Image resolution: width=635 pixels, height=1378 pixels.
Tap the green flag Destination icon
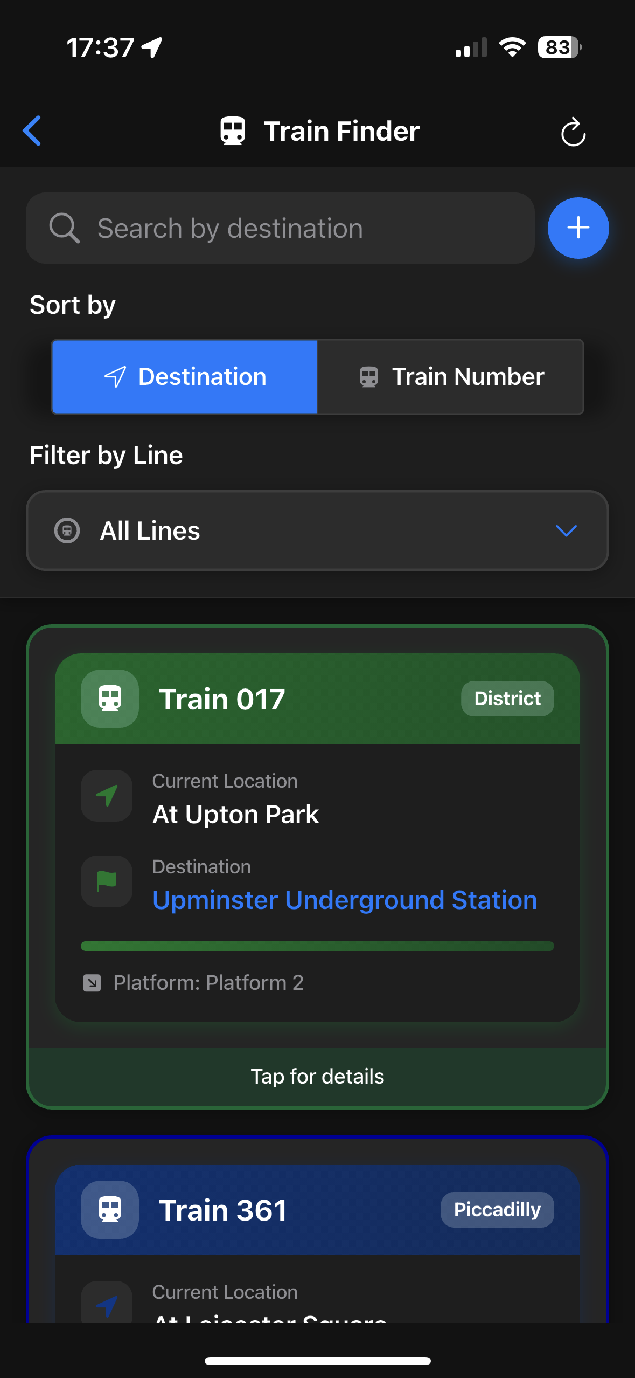(x=106, y=881)
